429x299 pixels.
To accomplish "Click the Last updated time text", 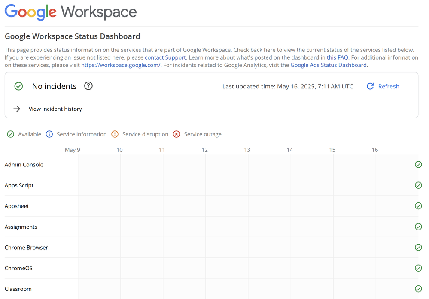I will tap(288, 86).
